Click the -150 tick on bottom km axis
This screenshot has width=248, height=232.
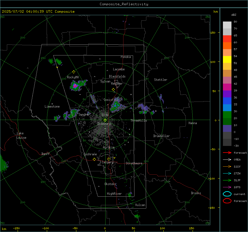pos(16,228)
